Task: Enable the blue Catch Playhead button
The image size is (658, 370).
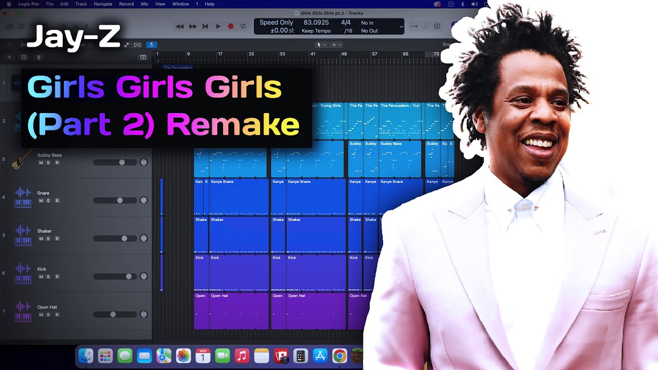Action: click(x=151, y=45)
